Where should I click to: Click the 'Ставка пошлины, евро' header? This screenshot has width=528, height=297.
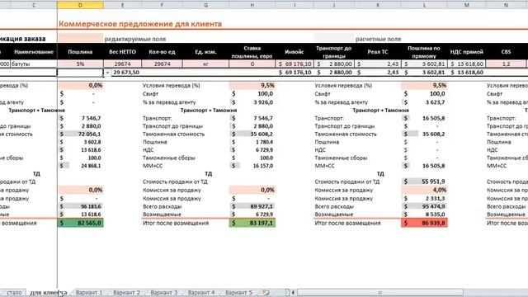tap(252, 52)
